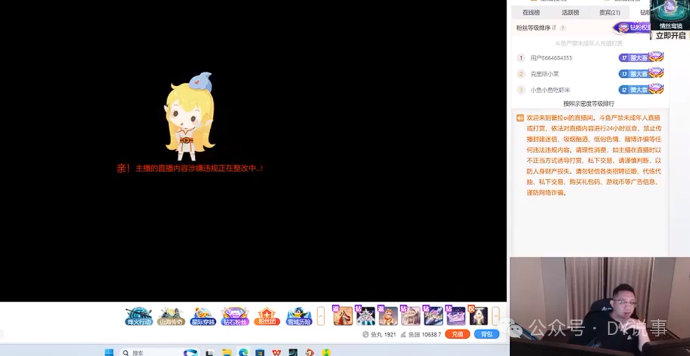
Task: Open the 情丝鸾镜 promo thumbnail
Action: pyautogui.click(x=670, y=15)
